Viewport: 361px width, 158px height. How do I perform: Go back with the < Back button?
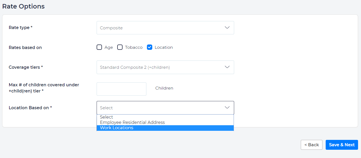[311, 145]
